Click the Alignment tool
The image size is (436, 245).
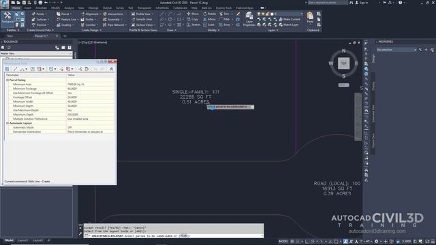(x=90, y=14)
